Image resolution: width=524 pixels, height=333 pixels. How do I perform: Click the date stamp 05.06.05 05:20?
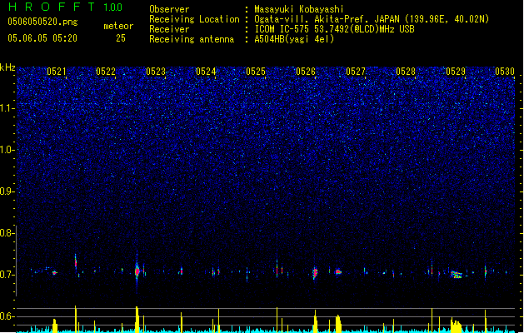42,38
